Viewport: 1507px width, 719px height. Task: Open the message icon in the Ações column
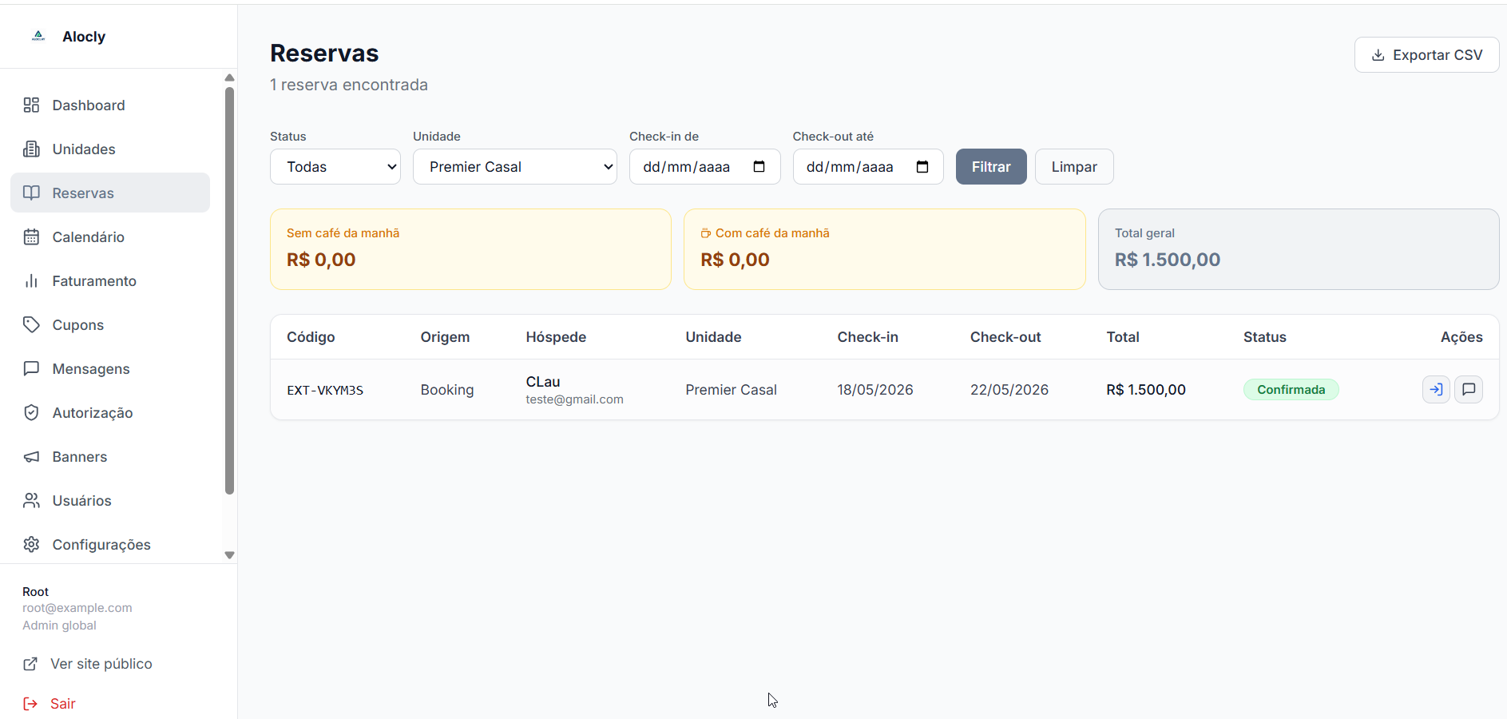1469,390
